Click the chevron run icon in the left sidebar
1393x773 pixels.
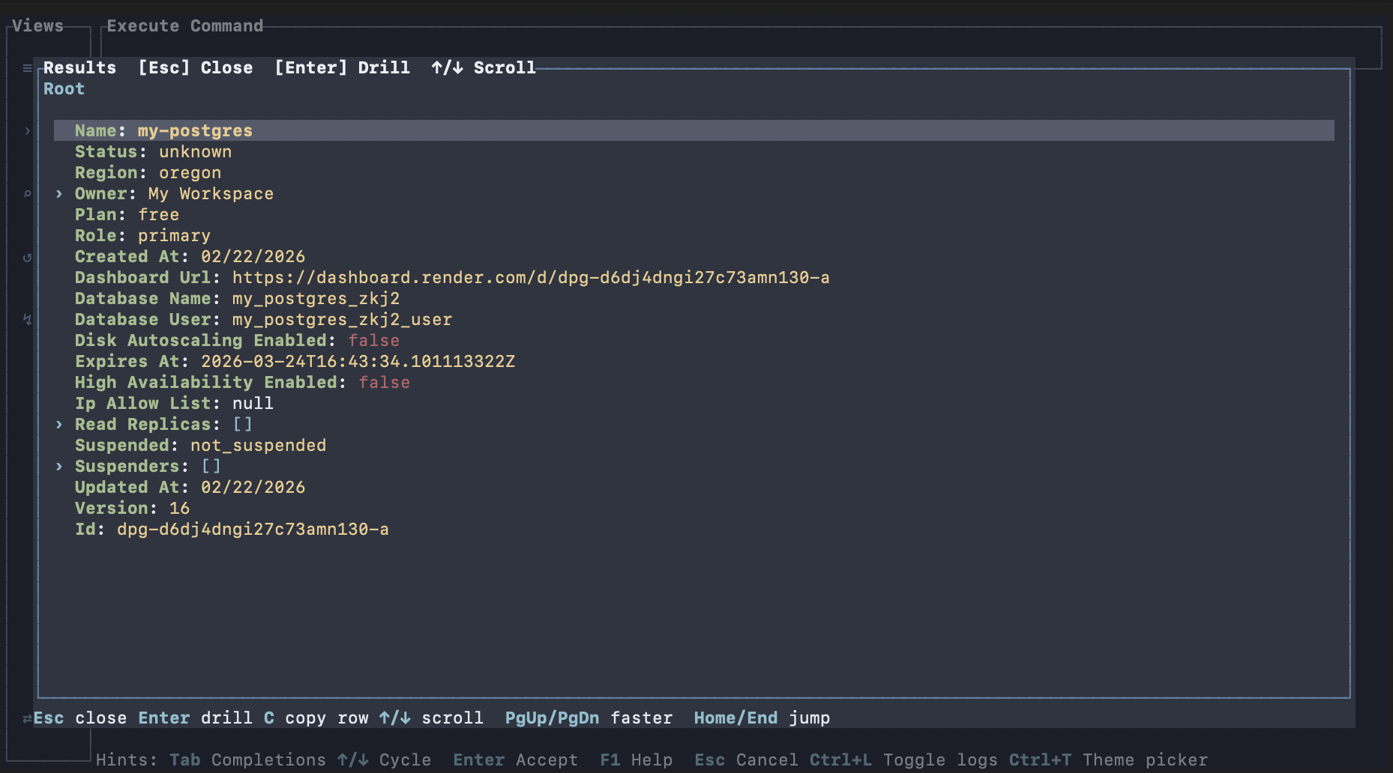[27, 131]
